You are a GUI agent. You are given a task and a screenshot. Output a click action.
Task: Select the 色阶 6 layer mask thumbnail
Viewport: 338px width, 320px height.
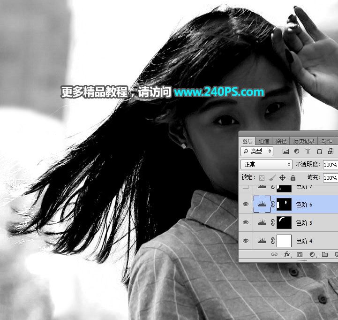coord(284,205)
